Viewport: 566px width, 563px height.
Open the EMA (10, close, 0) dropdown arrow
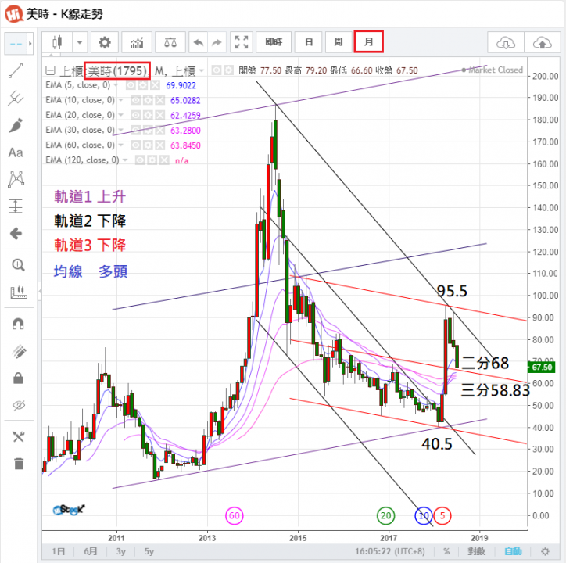coord(121,100)
